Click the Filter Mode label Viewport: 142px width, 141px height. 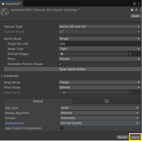(x=12, y=87)
